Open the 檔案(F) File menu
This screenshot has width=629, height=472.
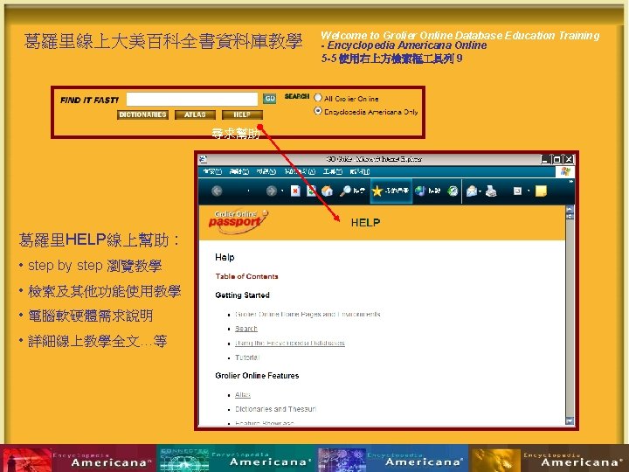point(212,172)
